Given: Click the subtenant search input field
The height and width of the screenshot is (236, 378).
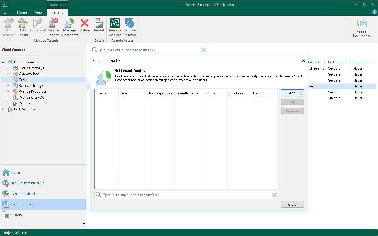Looking at the screenshot, I should tap(186, 195).
